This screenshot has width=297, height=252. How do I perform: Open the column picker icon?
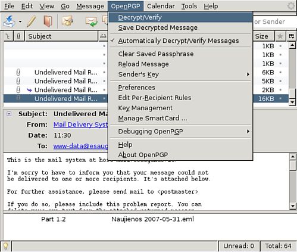click(x=292, y=36)
